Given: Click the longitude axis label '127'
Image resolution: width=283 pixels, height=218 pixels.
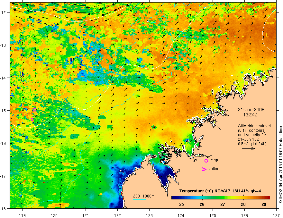Looking at the screenshot, I should (276, 215).
